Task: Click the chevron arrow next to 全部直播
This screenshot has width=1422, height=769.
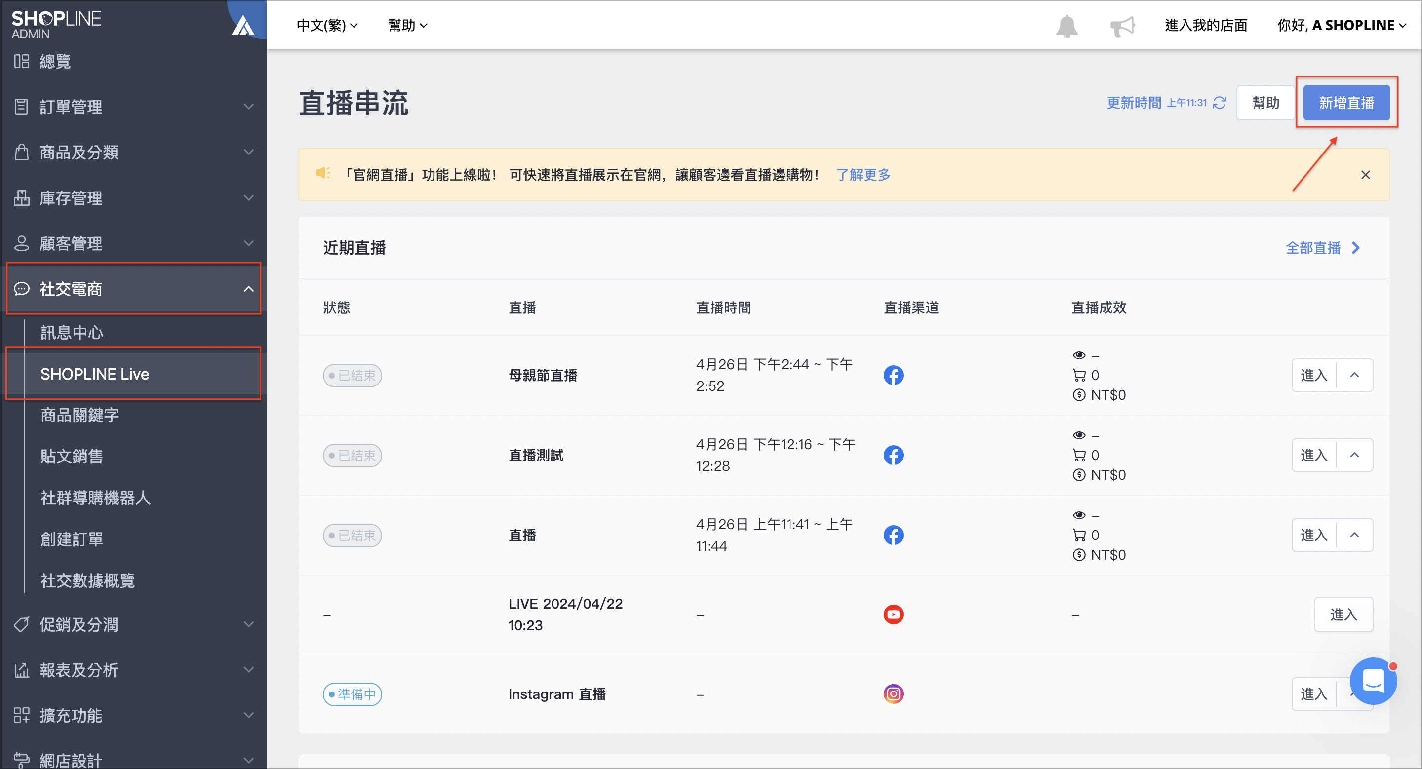Action: tap(1356, 248)
